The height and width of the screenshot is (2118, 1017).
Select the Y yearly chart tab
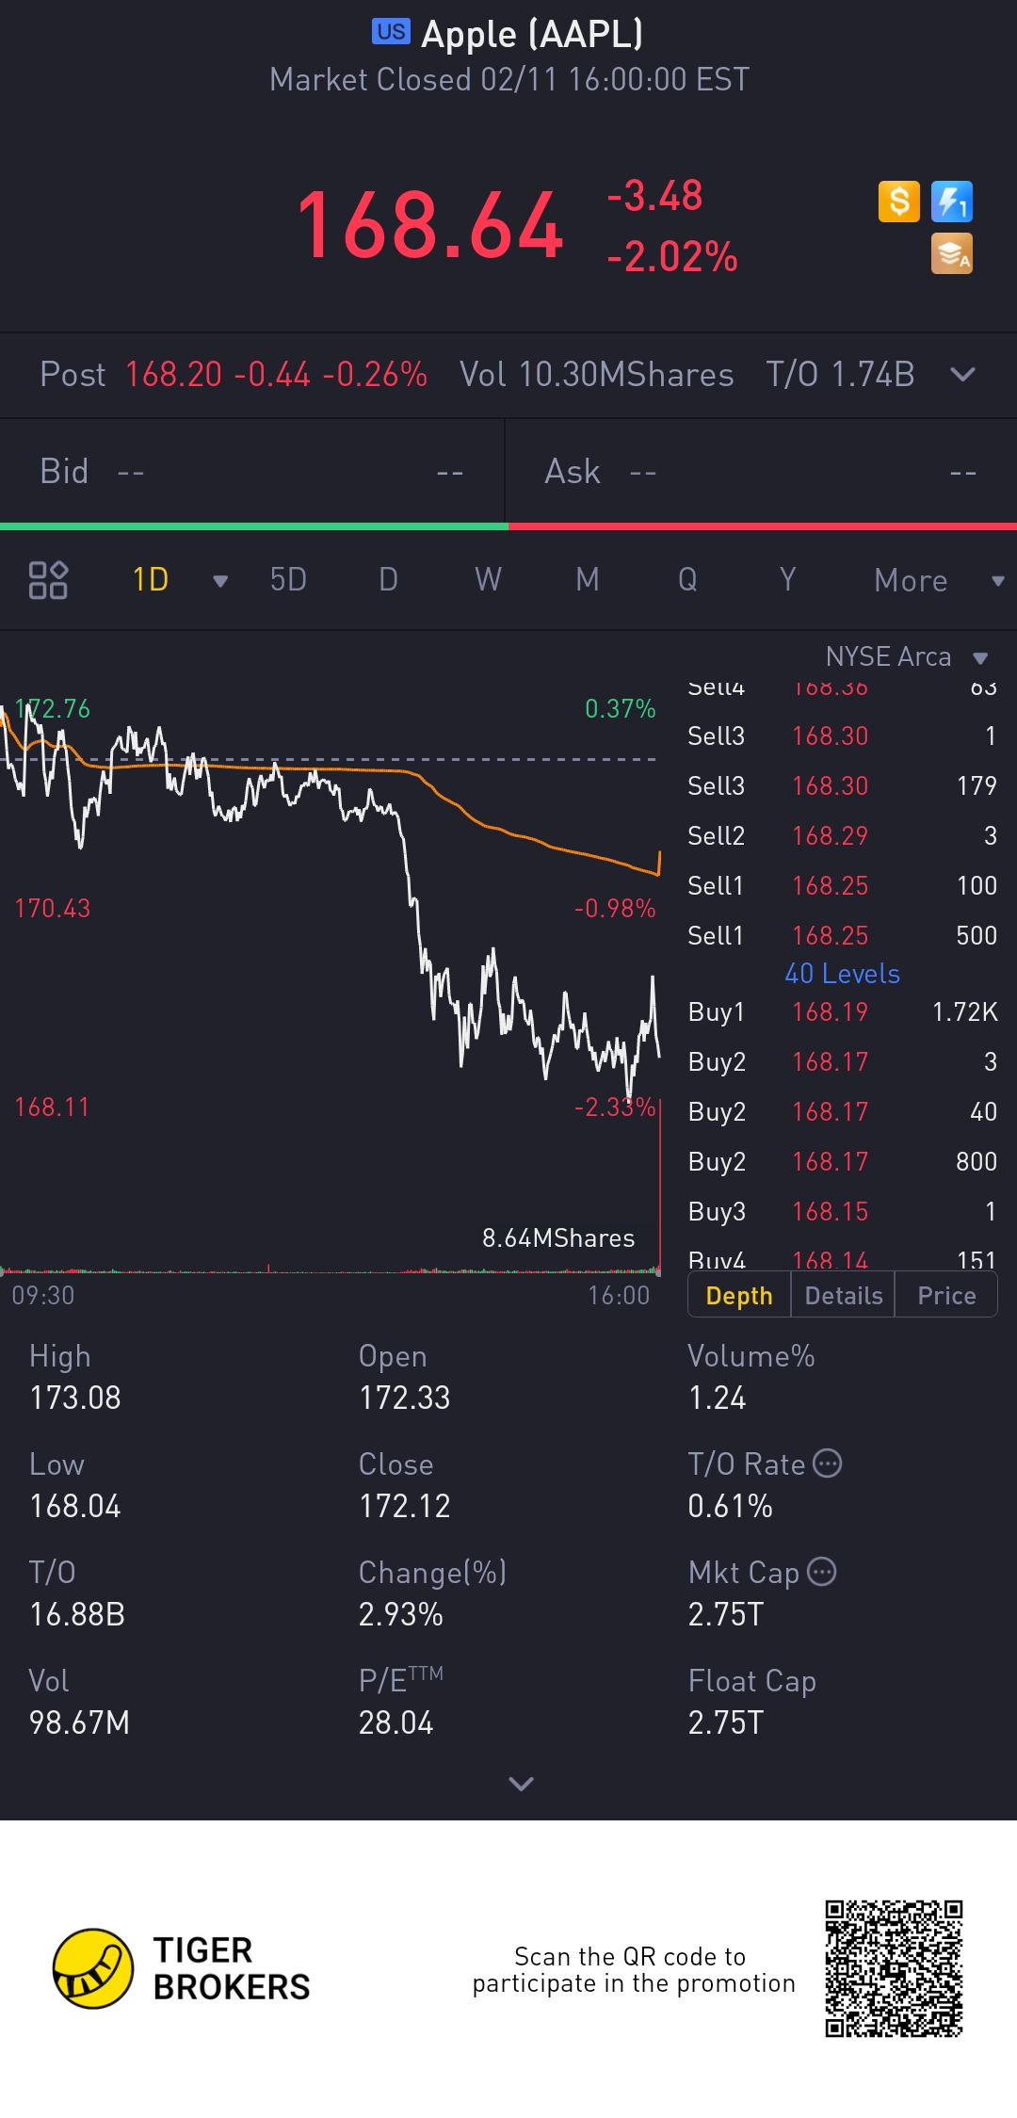click(787, 580)
